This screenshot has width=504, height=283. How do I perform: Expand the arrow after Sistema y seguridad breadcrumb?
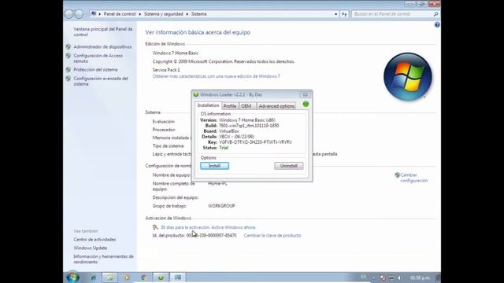point(187,14)
